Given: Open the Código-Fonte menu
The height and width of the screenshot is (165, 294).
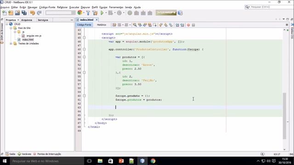Looking at the screenshot, I should click(x=47, y=7).
